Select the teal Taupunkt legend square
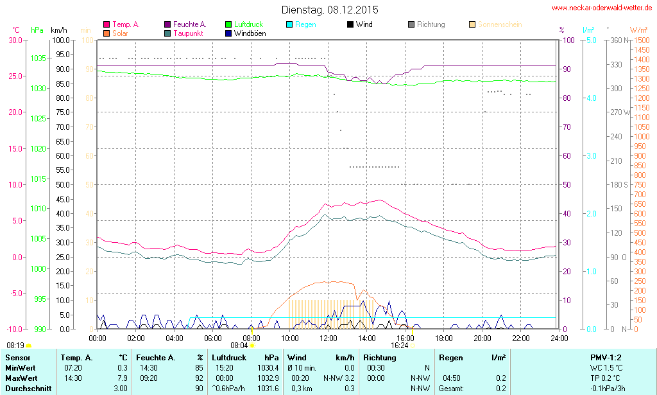This screenshot has height=395, width=657. tap(167, 33)
